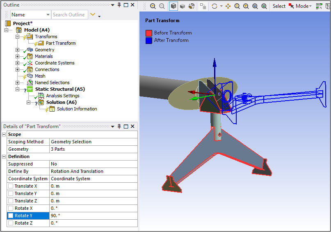Select Static Structural (A5) in the tree
Viewport: 331px width, 232px height.
pos(60,89)
